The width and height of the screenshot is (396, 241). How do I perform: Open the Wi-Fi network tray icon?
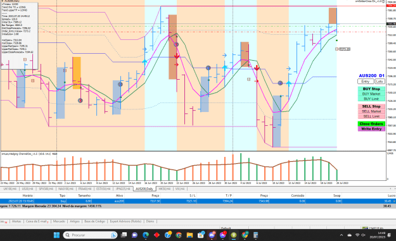click(x=357, y=235)
